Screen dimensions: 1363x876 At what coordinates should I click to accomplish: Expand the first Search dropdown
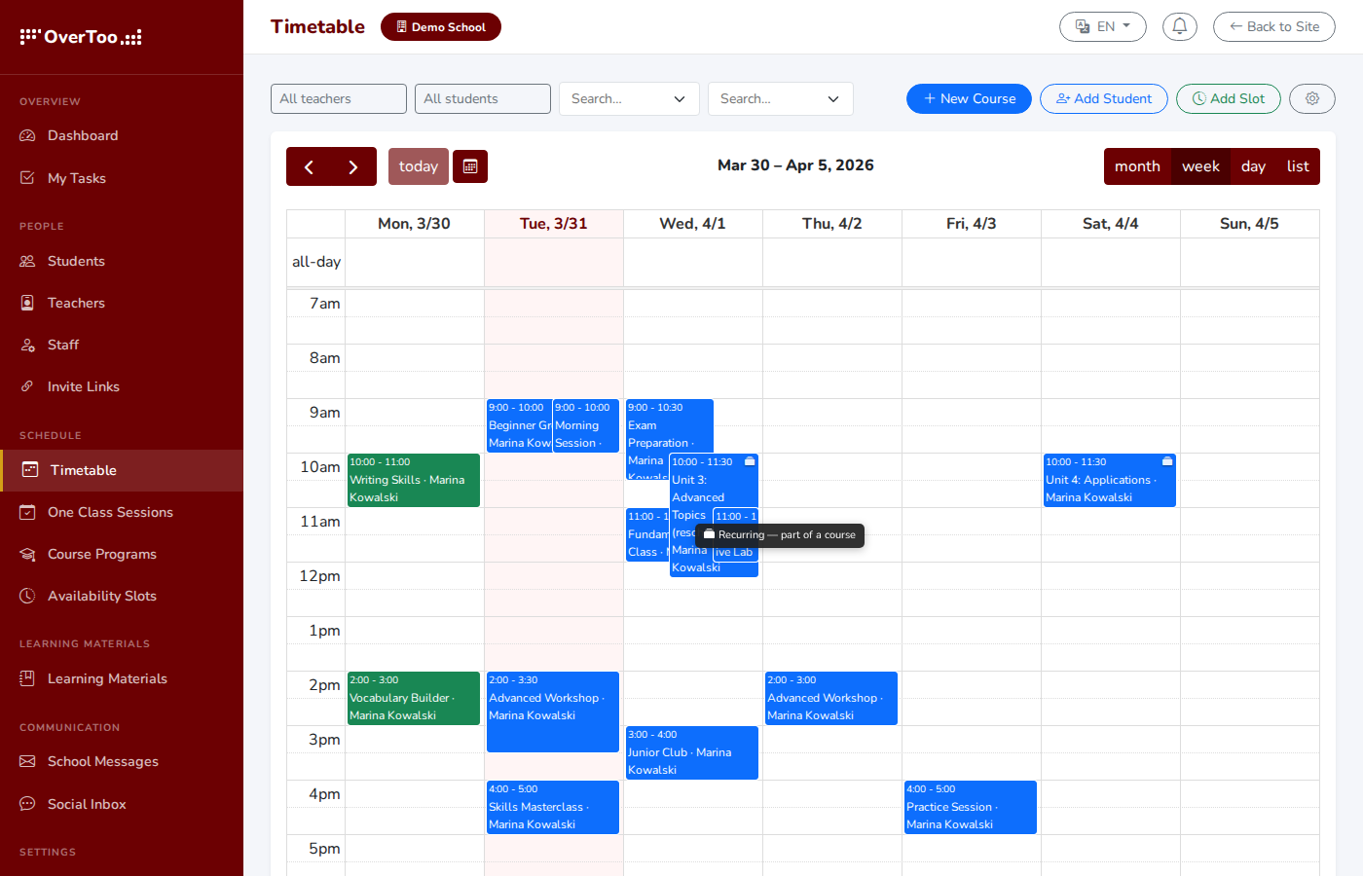(x=628, y=98)
